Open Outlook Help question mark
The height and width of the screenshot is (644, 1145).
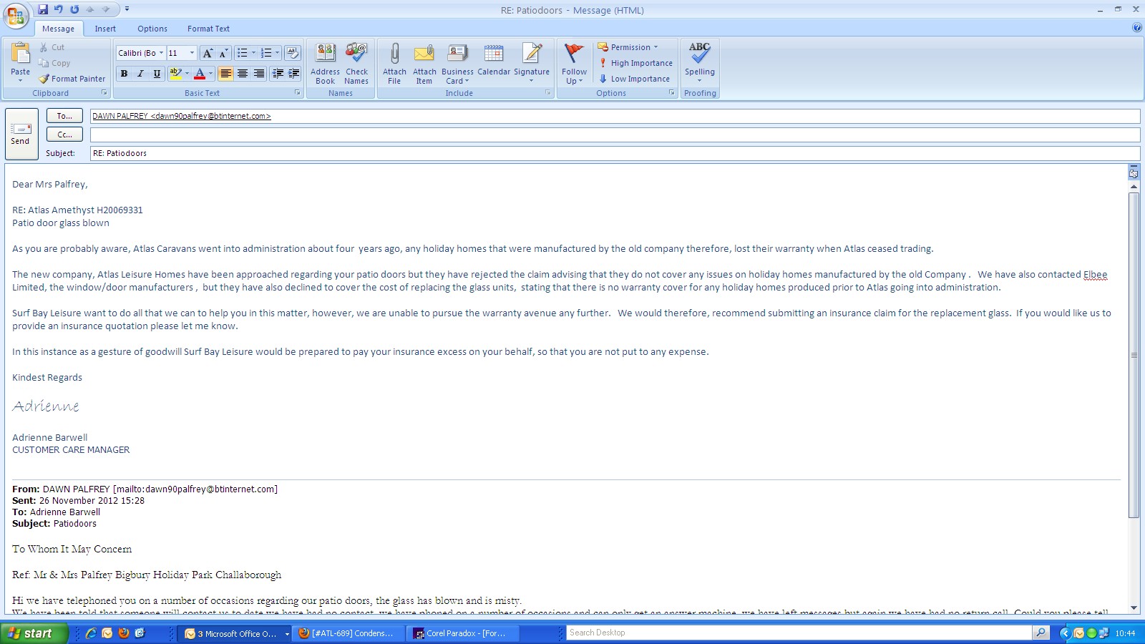[1137, 28]
